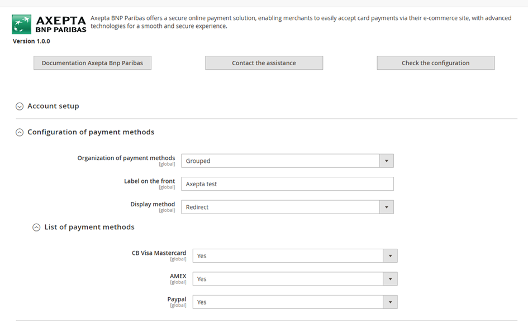Toggle the Paypal Yes selector

[288, 302]
